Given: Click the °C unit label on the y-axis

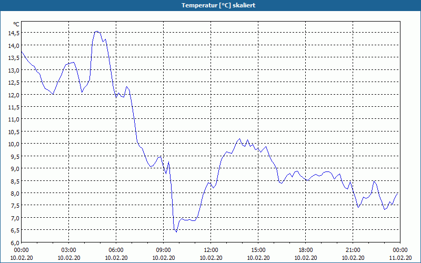Looking at the screenshot, I should point(16,24).
